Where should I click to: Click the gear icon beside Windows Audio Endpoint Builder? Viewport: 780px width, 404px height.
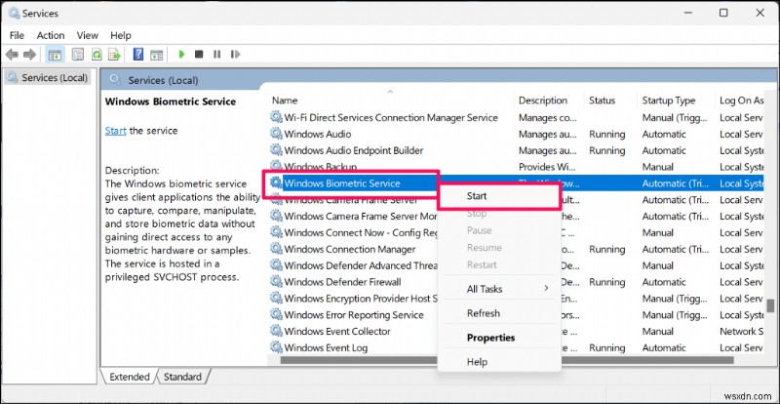coord(276,150)
